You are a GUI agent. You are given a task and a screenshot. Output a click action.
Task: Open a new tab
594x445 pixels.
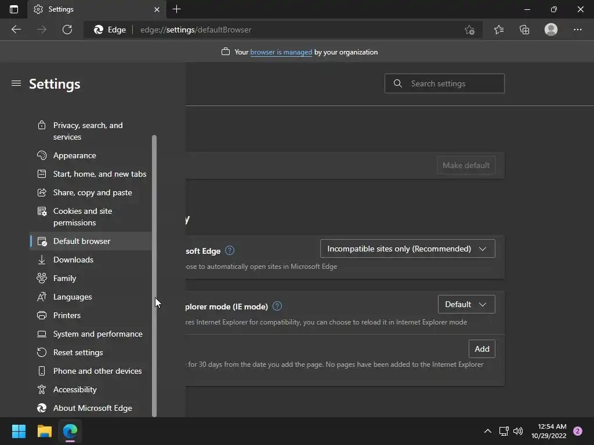(x=176, y=9)
